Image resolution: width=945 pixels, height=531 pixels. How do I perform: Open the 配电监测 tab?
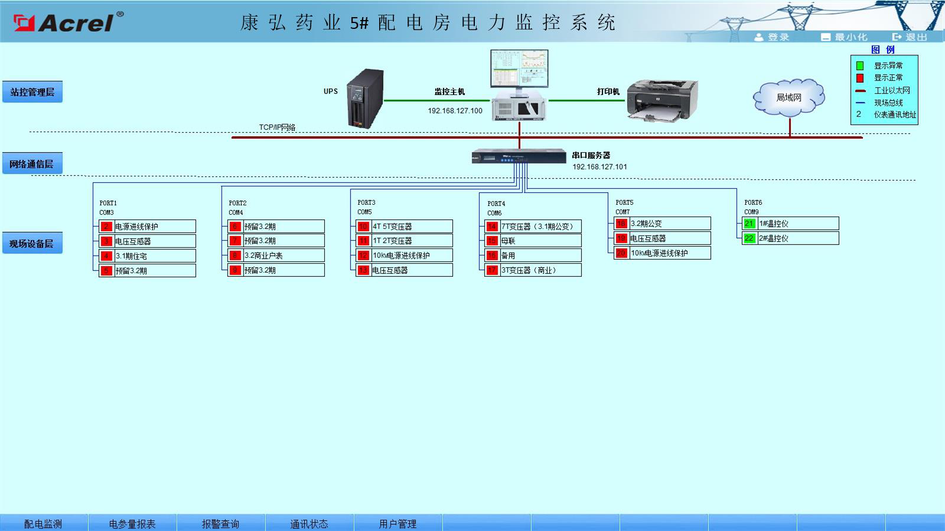[x=44, y=523]
